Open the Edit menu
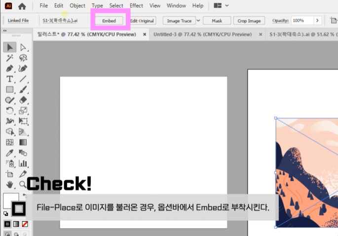Screen dimensions: 338x236 click(x=59, y=5)
